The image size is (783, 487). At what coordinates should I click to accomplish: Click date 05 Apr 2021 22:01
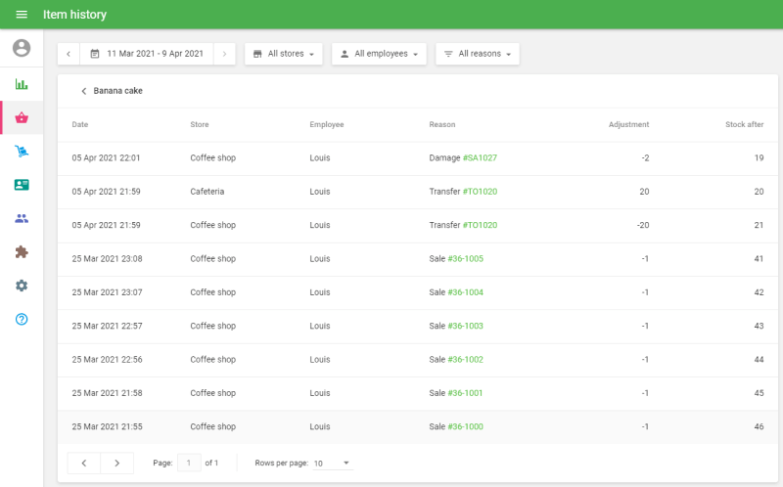(106, 157)
